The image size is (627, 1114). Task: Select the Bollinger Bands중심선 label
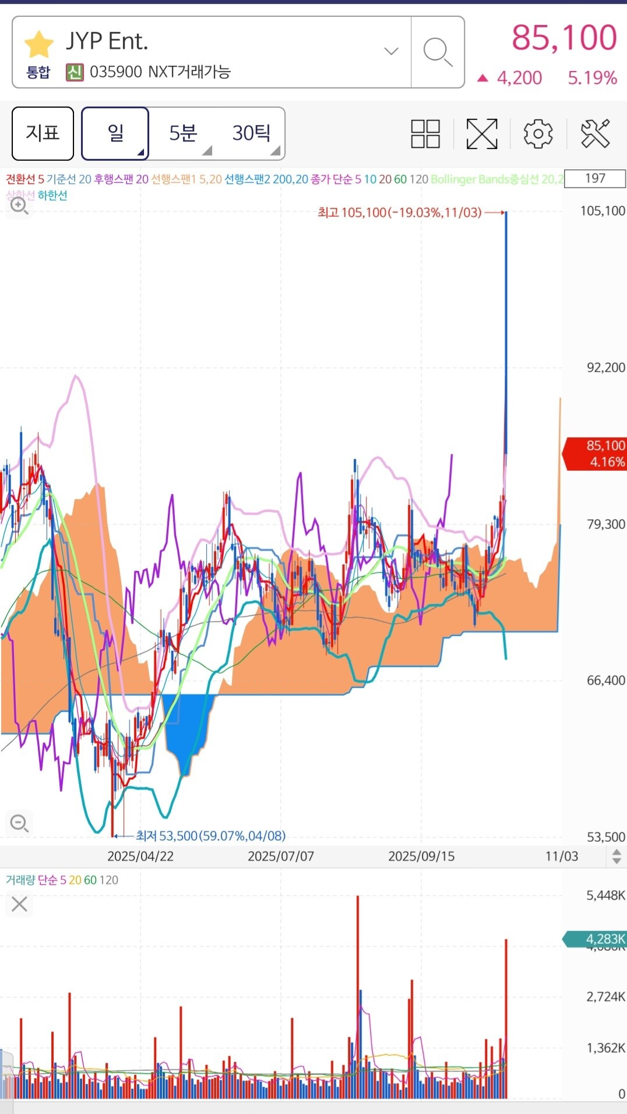[x=497, y=179]
